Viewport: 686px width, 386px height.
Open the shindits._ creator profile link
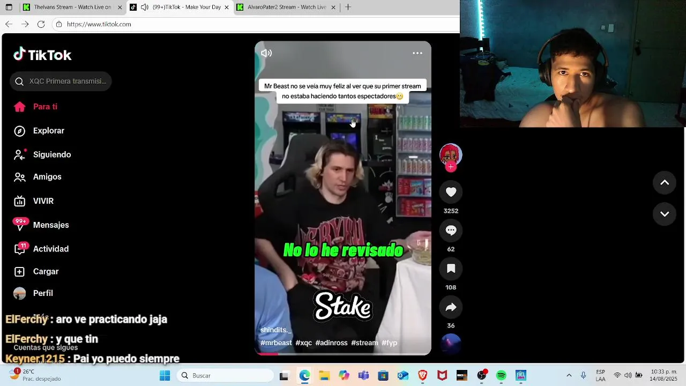pos(275,330)
